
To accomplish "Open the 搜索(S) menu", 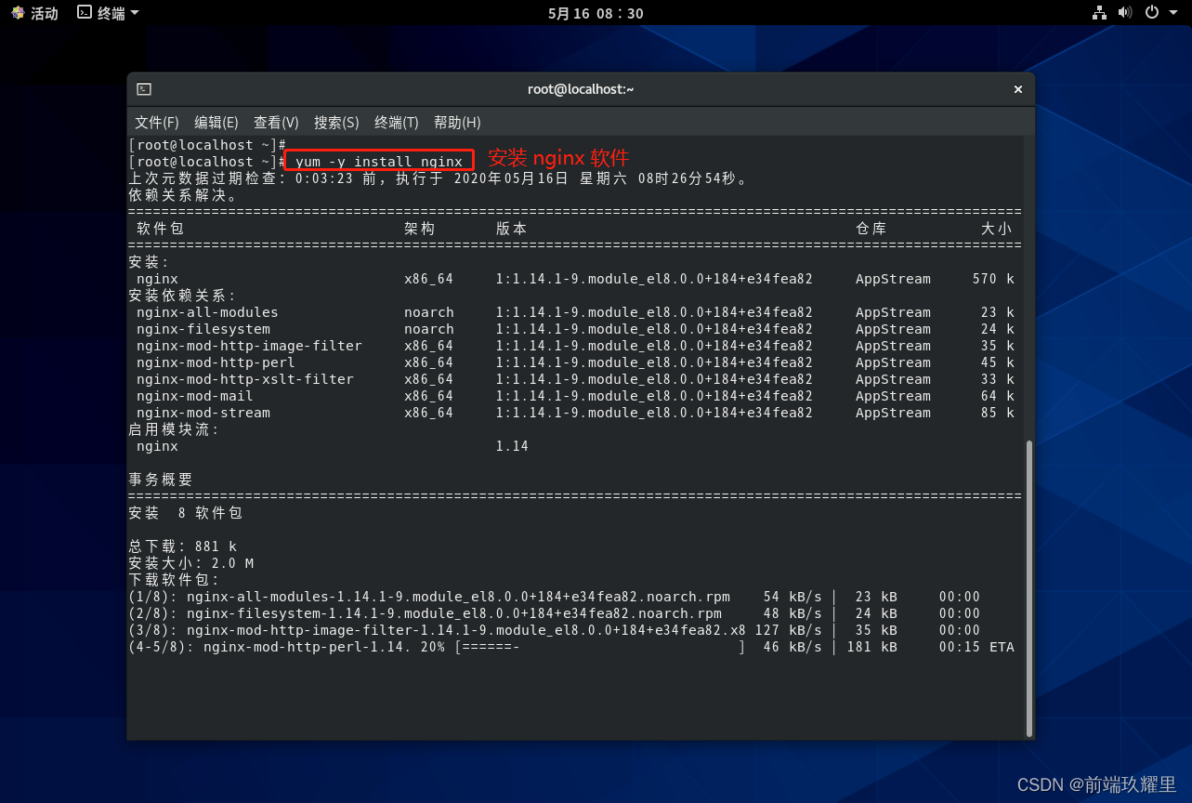I will tap(335, 122).
